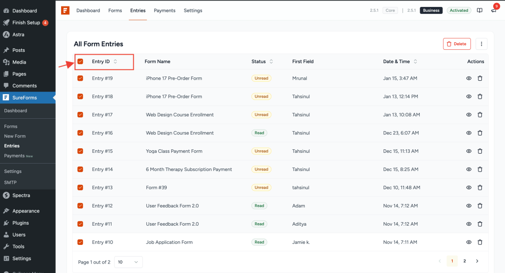Viewport: 505px width, 273px height.
Task: Open the Dashboard top tab
Action: (88, 11)
